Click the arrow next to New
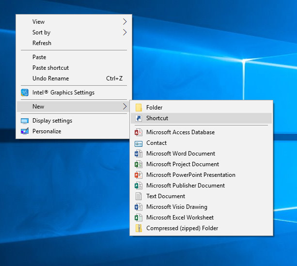The width and height of the screenshot is (297, 266). click(x=125, y=106)
